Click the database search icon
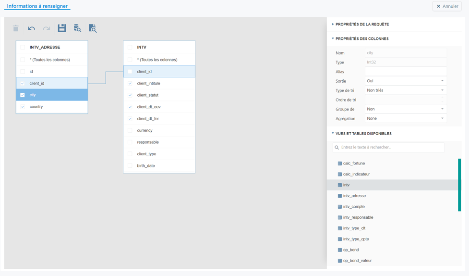The height and width of the screenshot is (276, 469). (x=77, y=28)
